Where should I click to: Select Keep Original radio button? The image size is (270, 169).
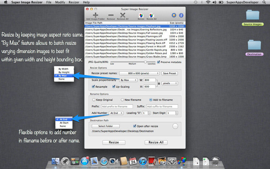point(94,100)
